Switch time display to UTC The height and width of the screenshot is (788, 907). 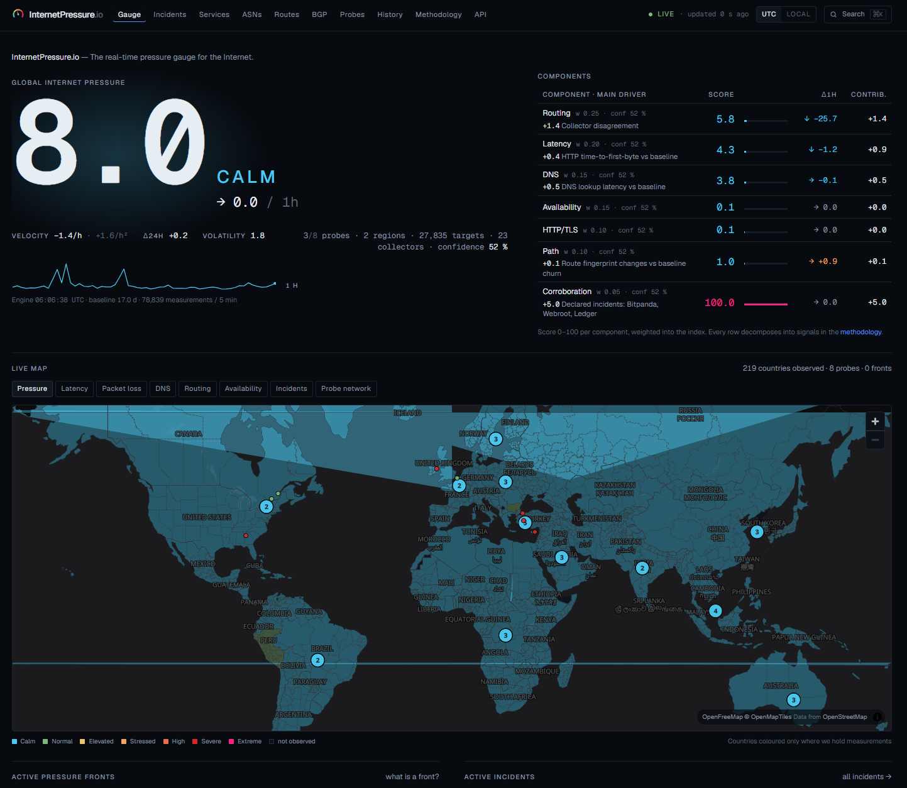point(769,14)
